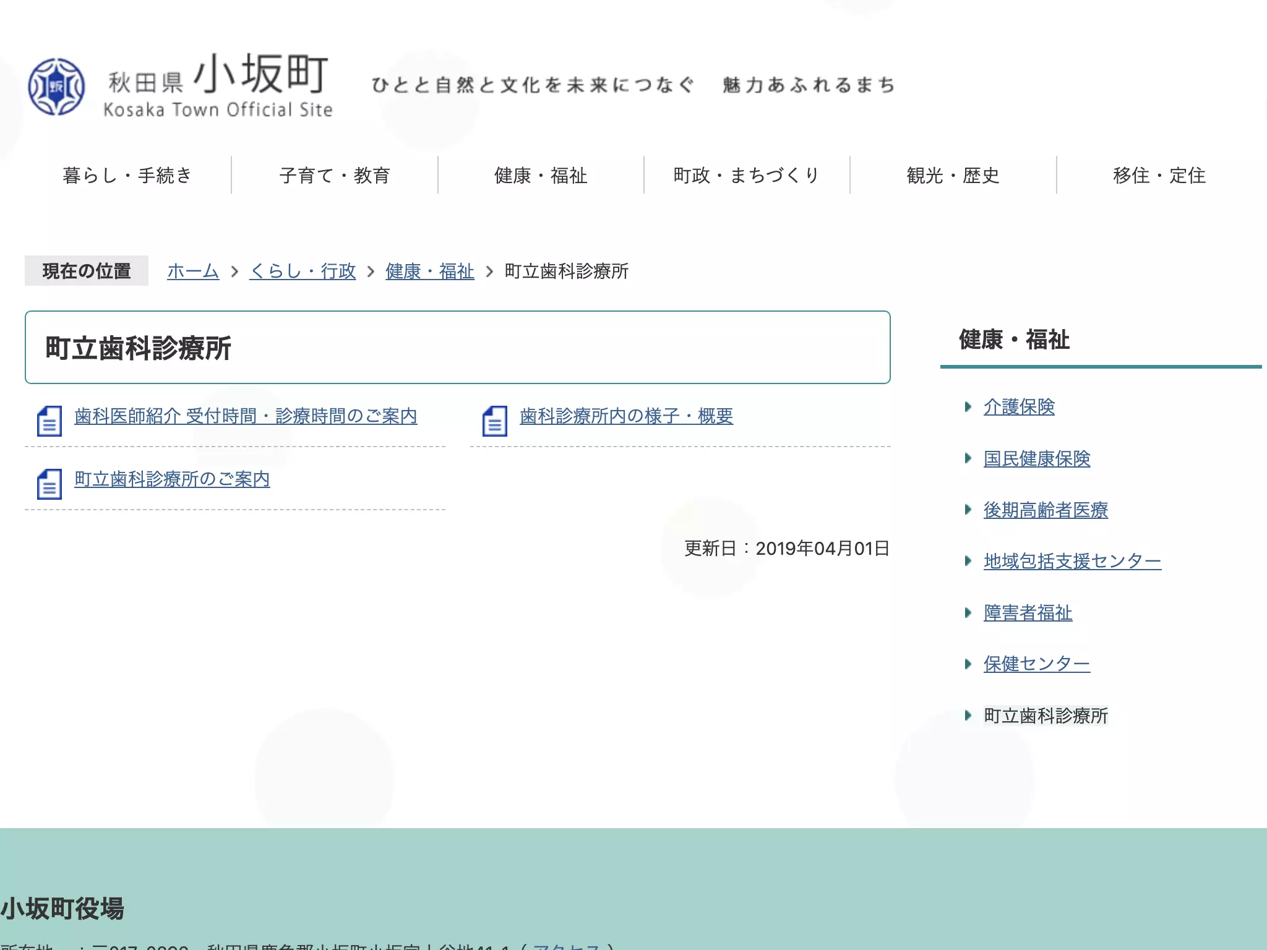The height and width of the screenshot is (950, 1267).
Task: Click the 町立歯科診療所 page heading
Action: coord(138,348)
